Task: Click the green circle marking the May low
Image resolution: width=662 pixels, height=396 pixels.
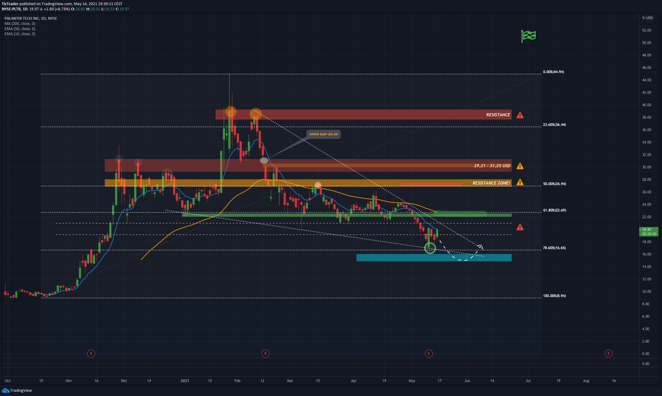Action: point(430,248)
